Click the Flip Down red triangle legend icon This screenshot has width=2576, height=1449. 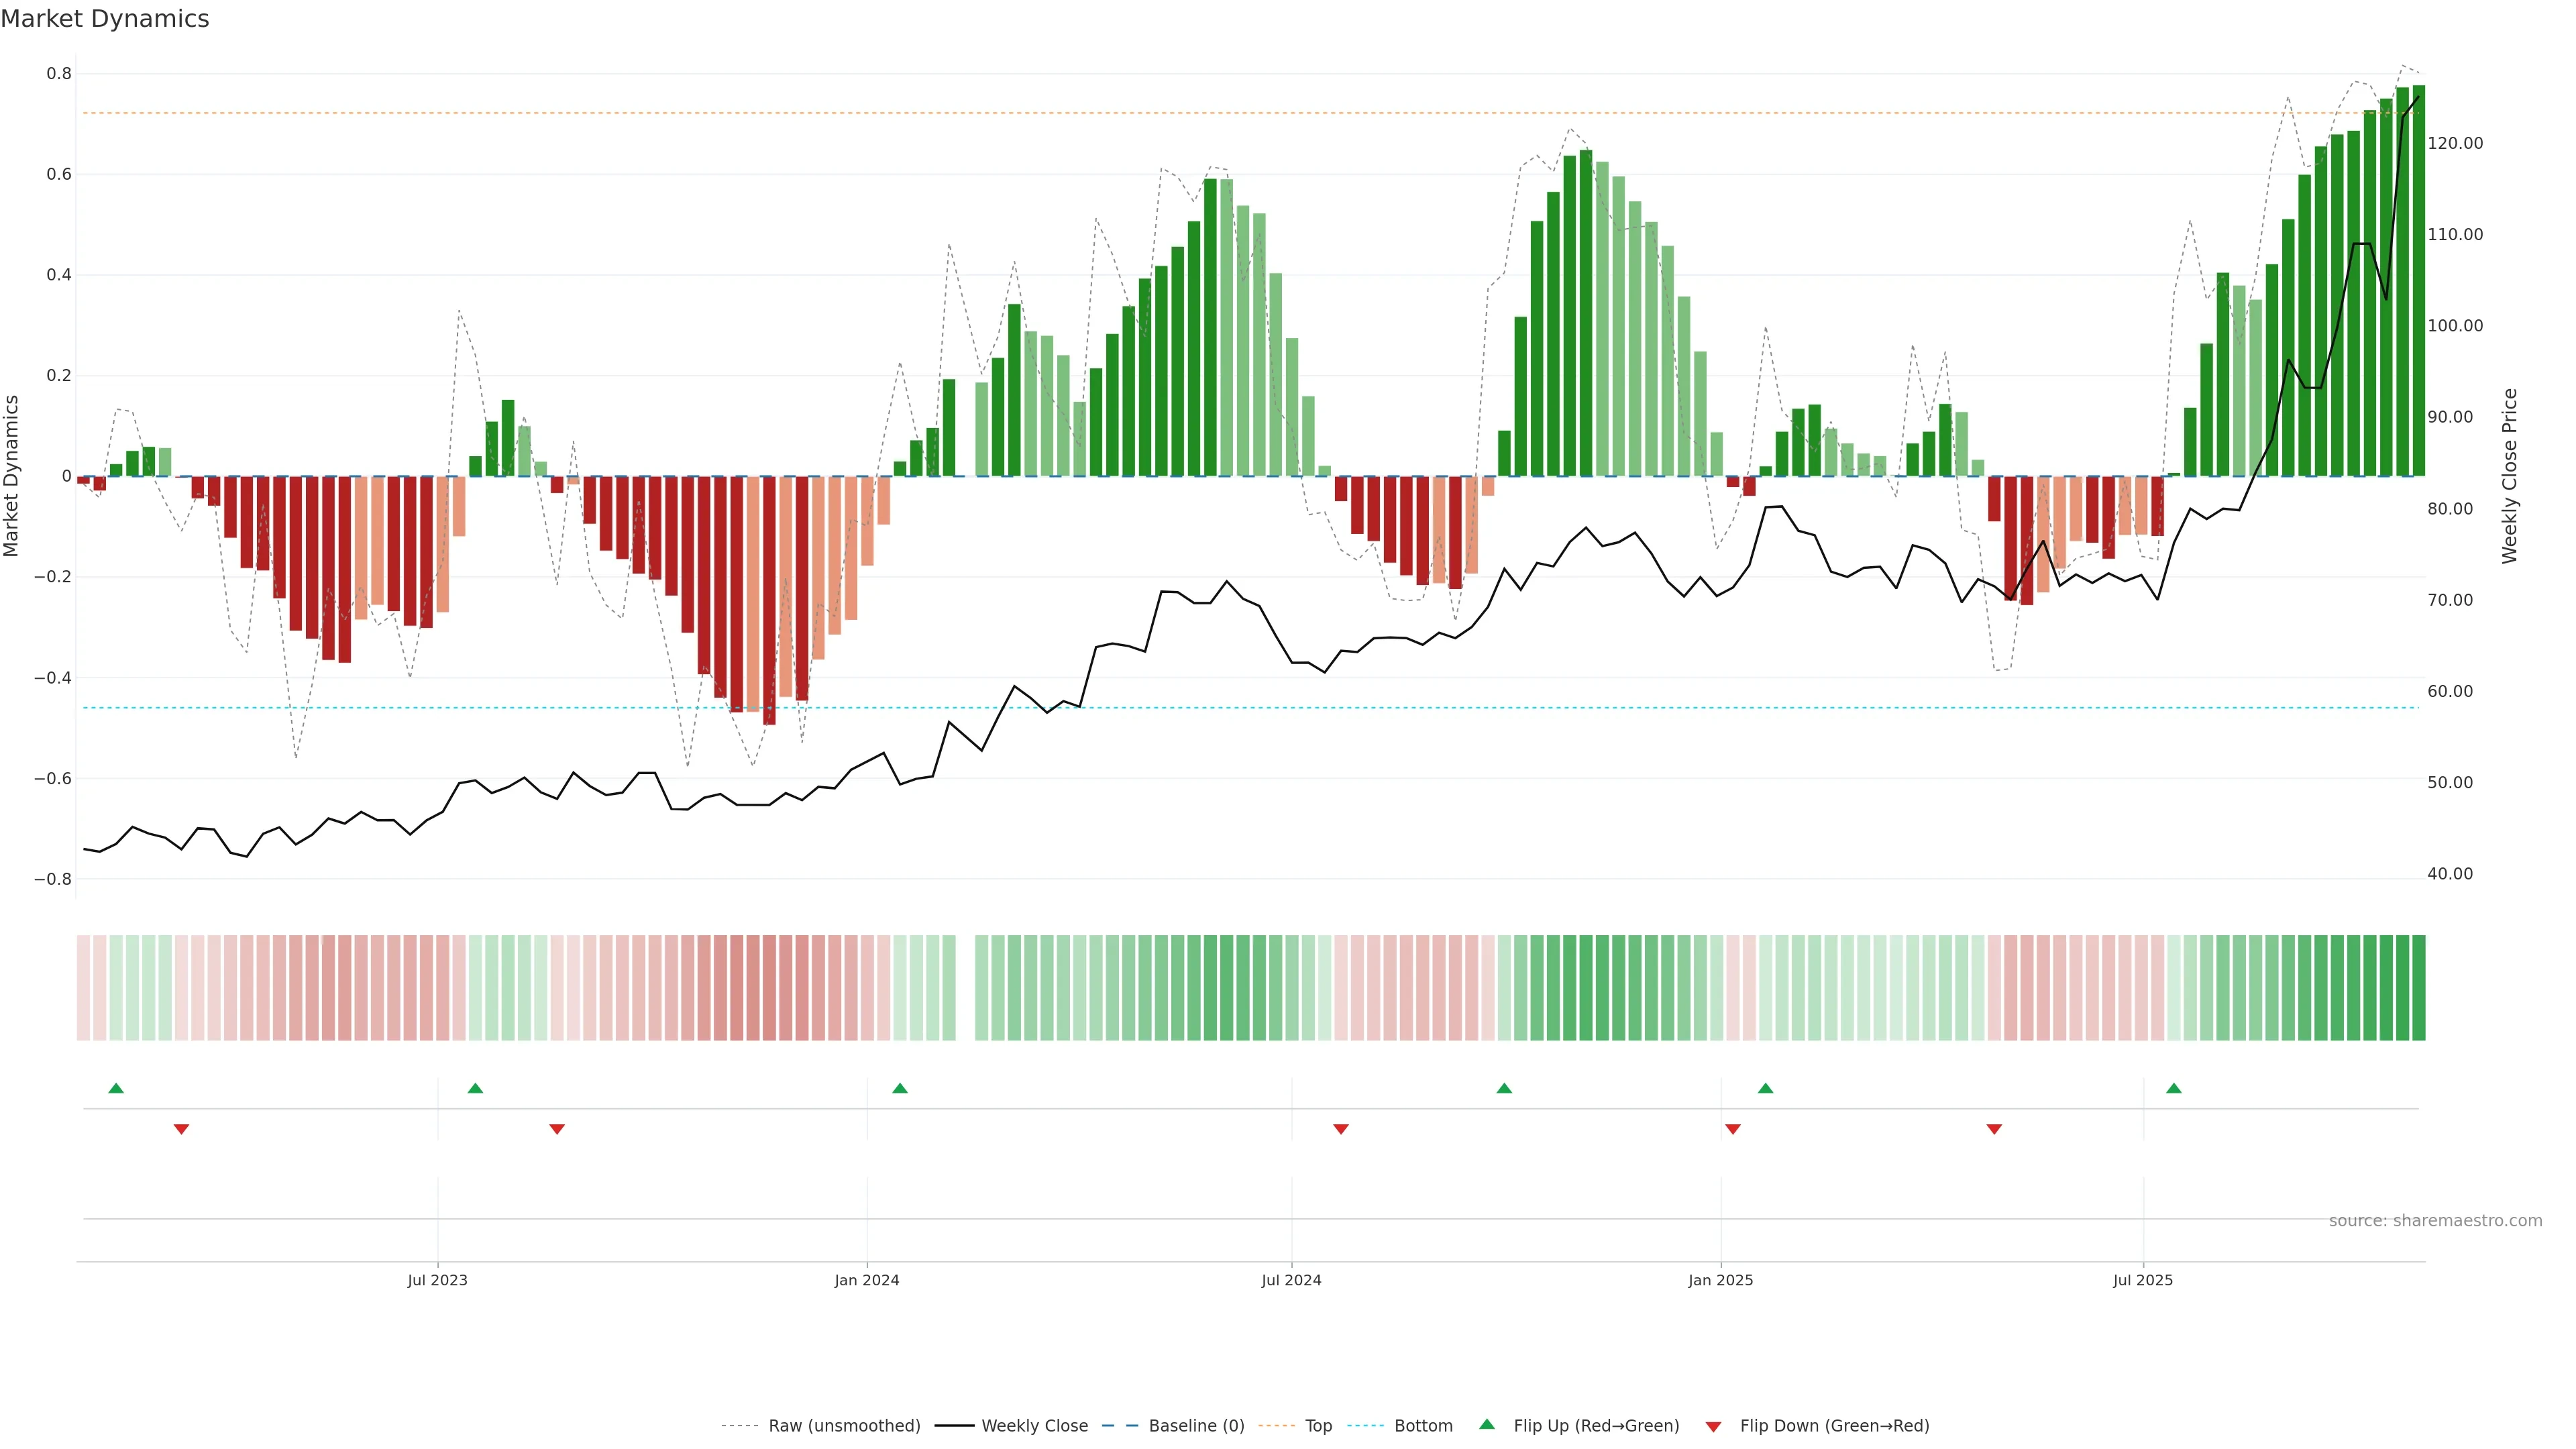[x=1713, y=1426]
